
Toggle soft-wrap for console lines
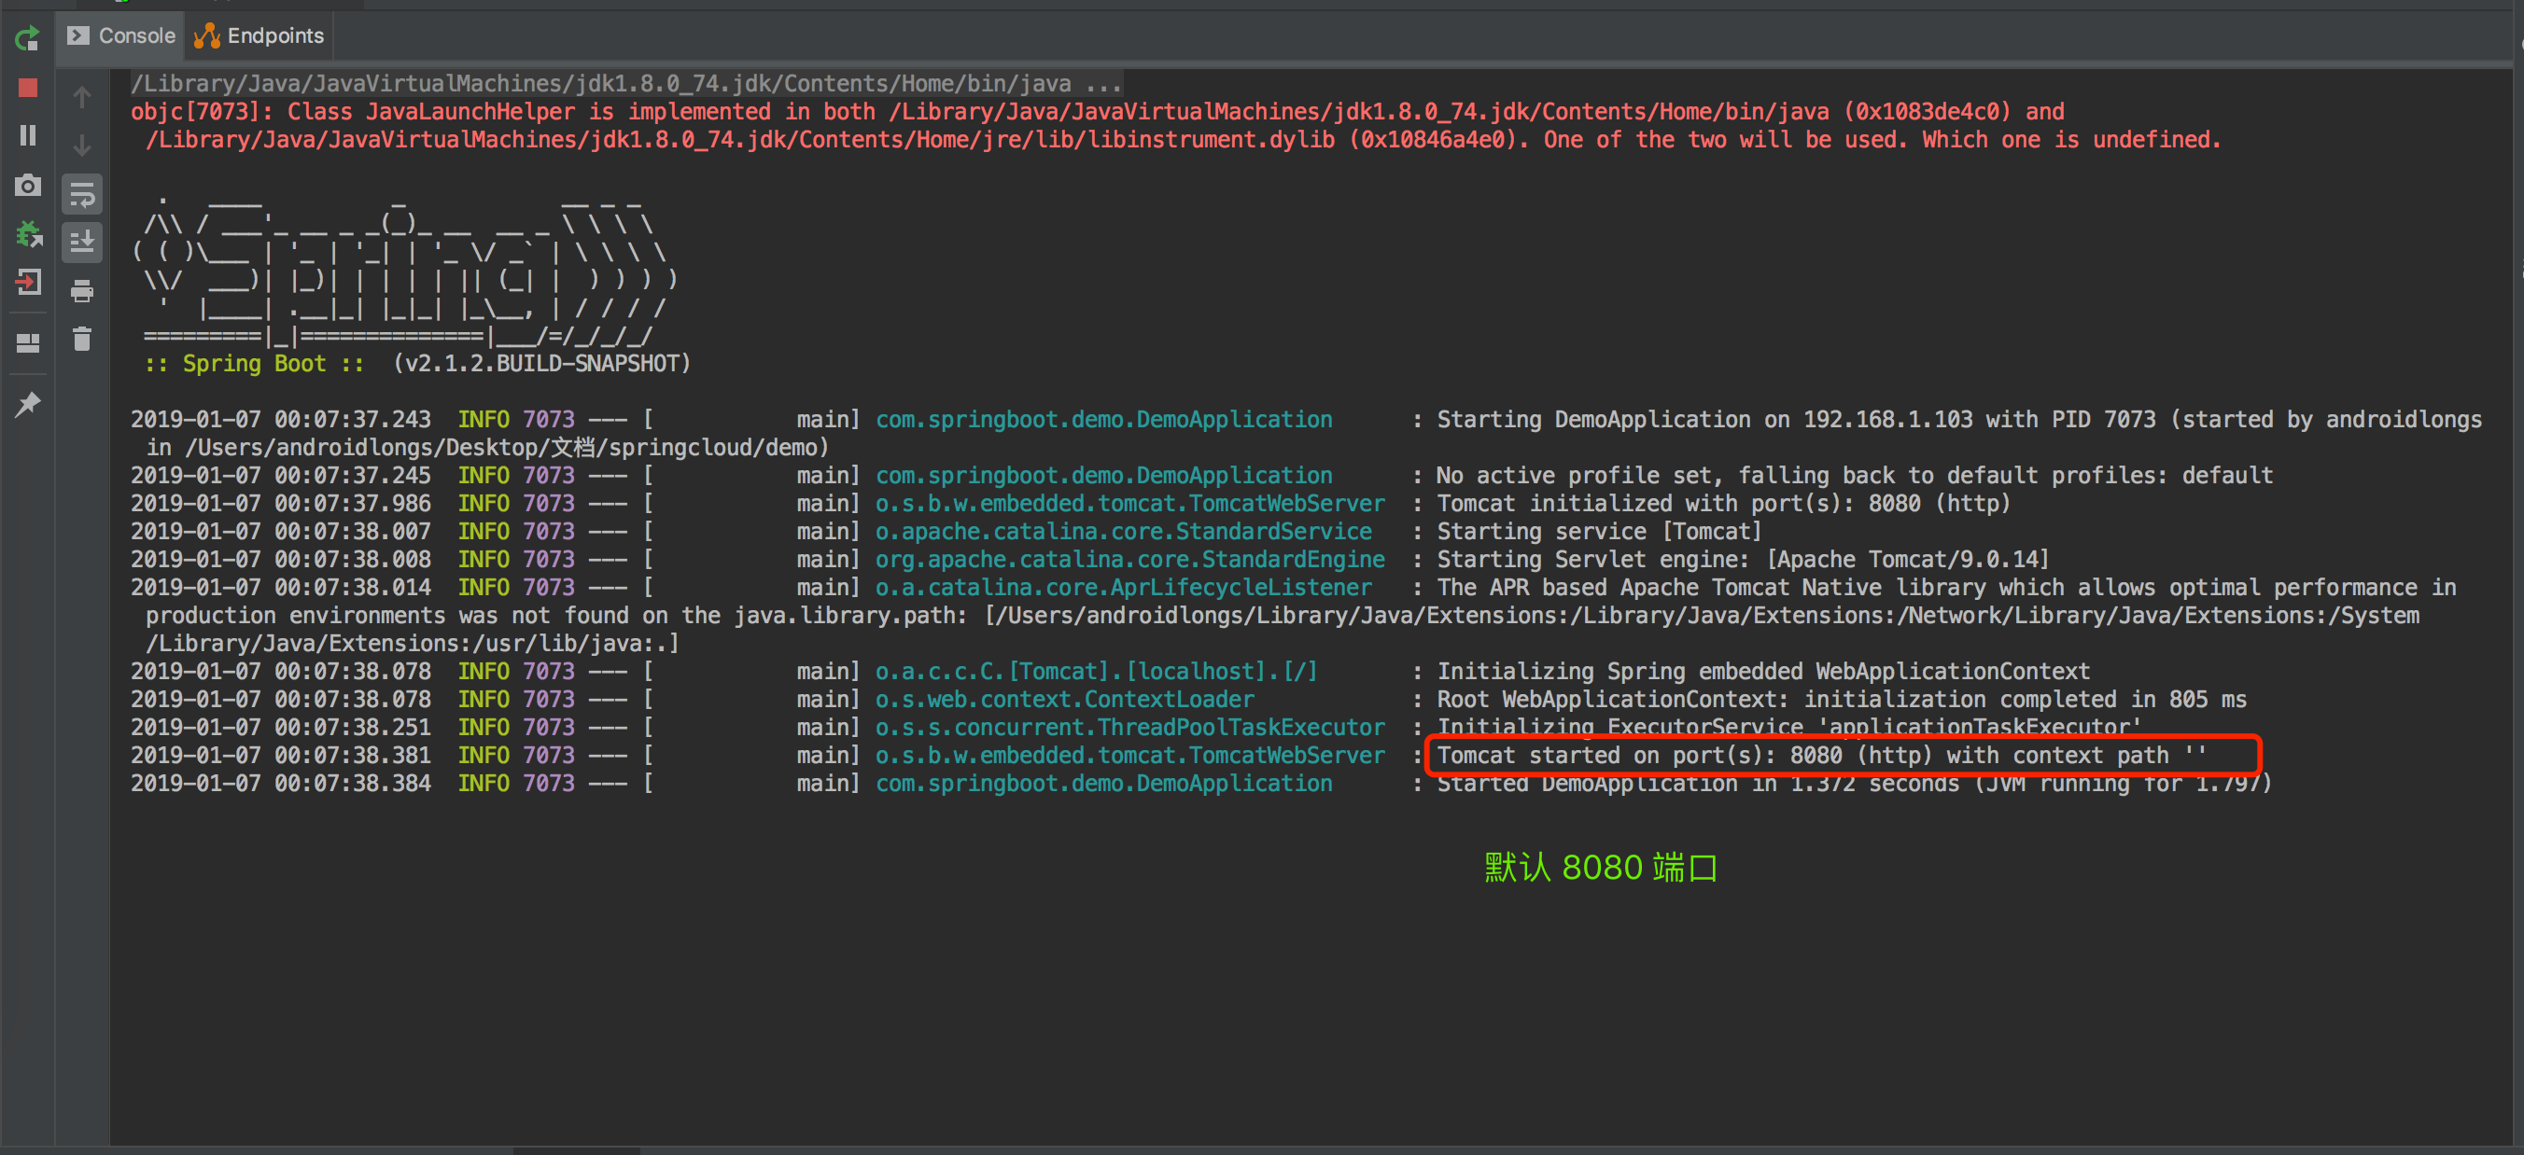pos(82,194)
